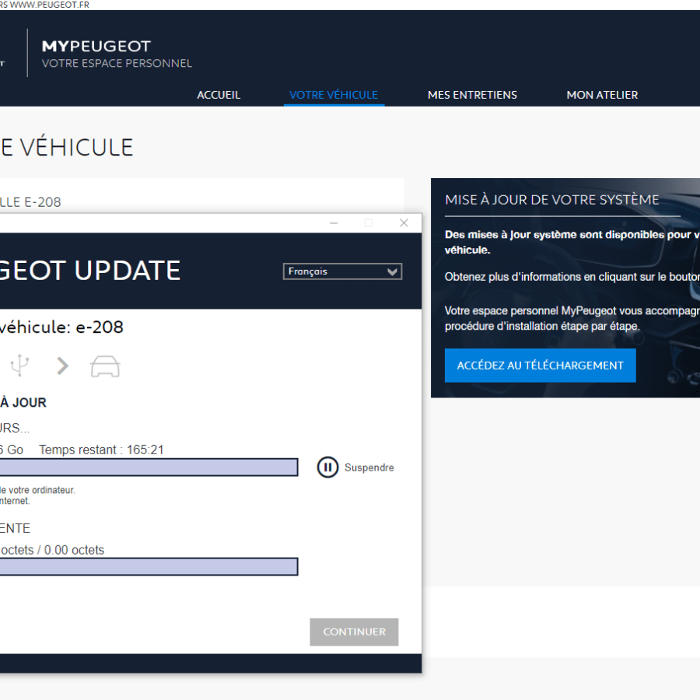Pause the download with the Suspendre icon
This screenshot has height=700, width=700.
pos(327,467)
